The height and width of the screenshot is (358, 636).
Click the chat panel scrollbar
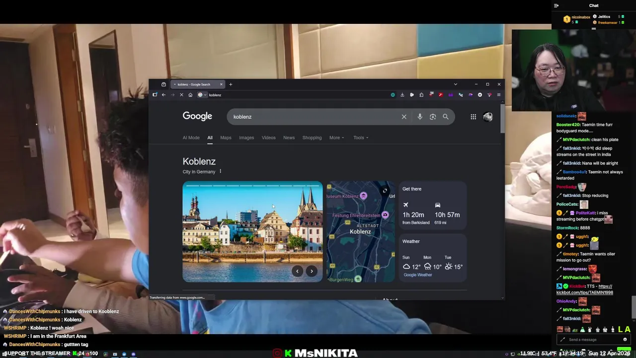[633, 307]
